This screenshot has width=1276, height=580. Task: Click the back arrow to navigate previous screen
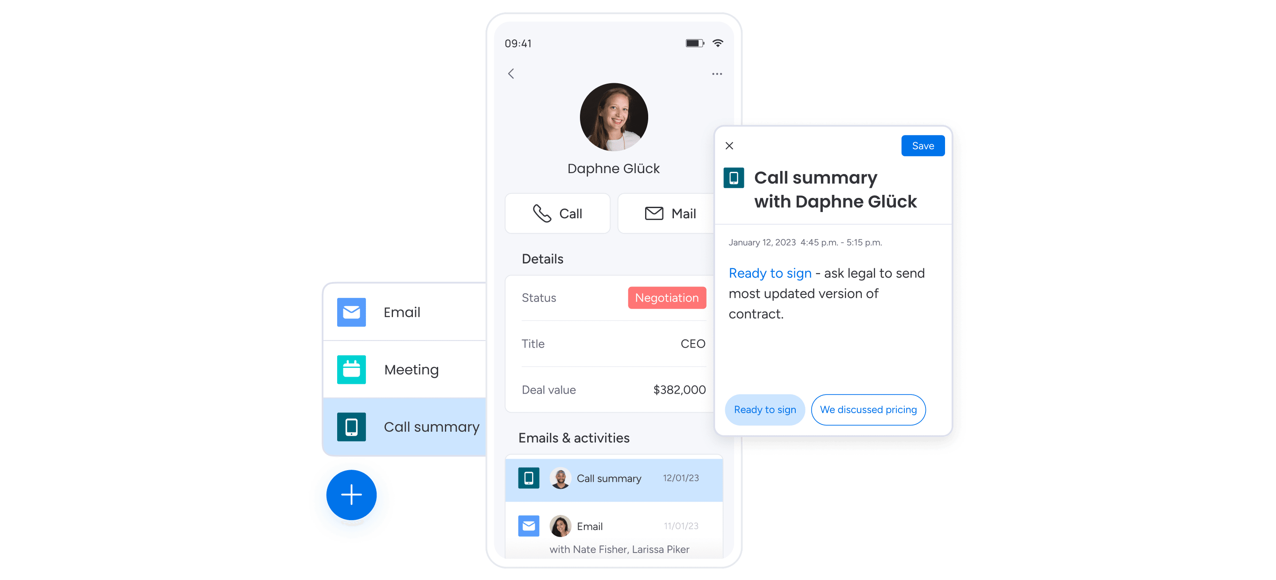click(x=511, y=73)
